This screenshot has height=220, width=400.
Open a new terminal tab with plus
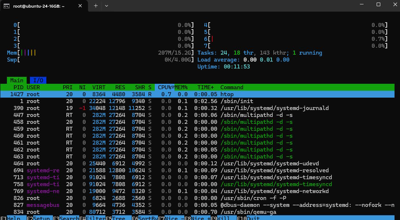coord(96,6)
